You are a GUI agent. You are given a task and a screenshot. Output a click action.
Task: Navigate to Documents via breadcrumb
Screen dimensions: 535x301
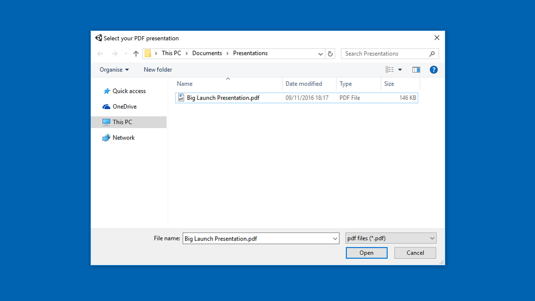[207, 53]
